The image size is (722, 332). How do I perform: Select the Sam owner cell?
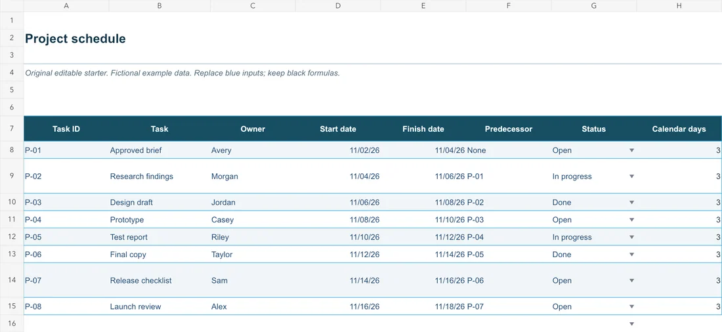click(253, 280)
